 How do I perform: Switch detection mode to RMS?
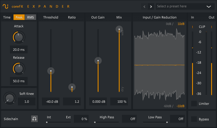30,17
